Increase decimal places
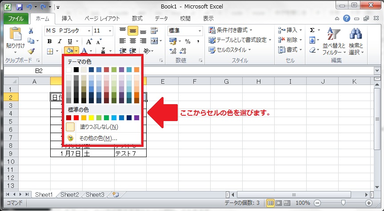 172,51
